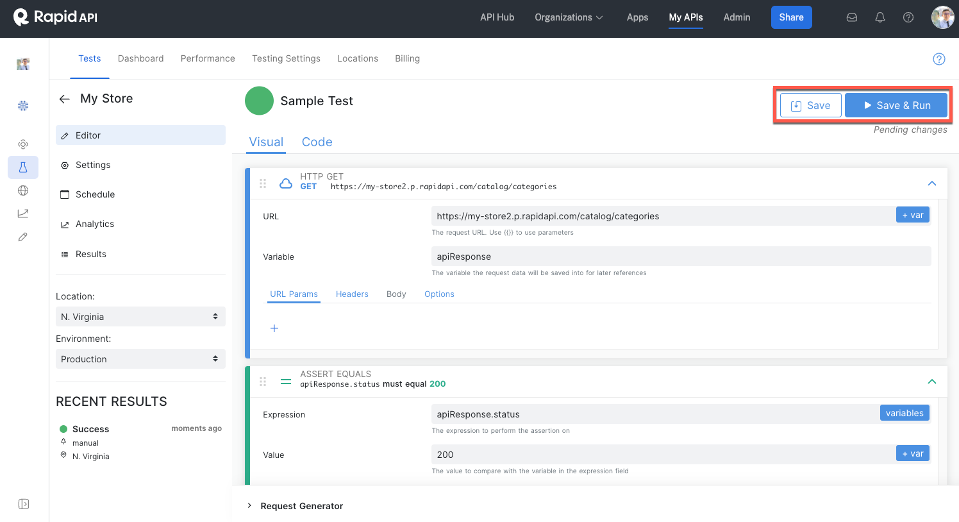Change the Production environment dropdown
959x522 pixels.
click(140, 359)
